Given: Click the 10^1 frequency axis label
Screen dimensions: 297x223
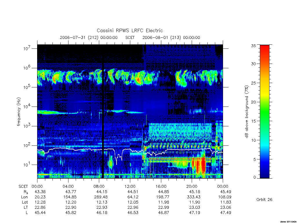Looking at the screenshot, I should 27,164.
